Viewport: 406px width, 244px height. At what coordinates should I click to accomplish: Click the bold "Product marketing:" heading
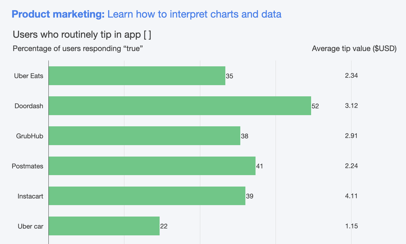(58, 14)
